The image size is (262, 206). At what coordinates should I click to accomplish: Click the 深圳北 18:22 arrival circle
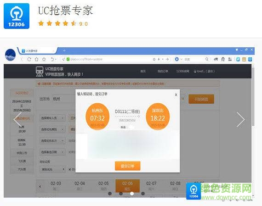coord(158,117)
